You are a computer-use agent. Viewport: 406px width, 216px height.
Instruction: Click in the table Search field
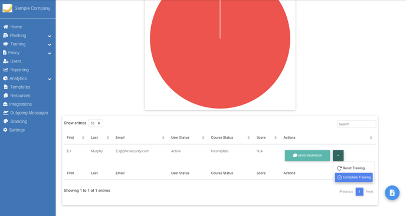coord(356,124)
